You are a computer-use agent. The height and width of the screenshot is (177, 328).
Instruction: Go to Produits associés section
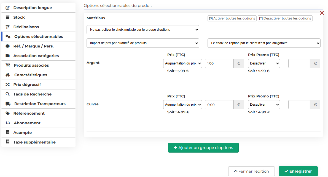(x=39, y=65)
